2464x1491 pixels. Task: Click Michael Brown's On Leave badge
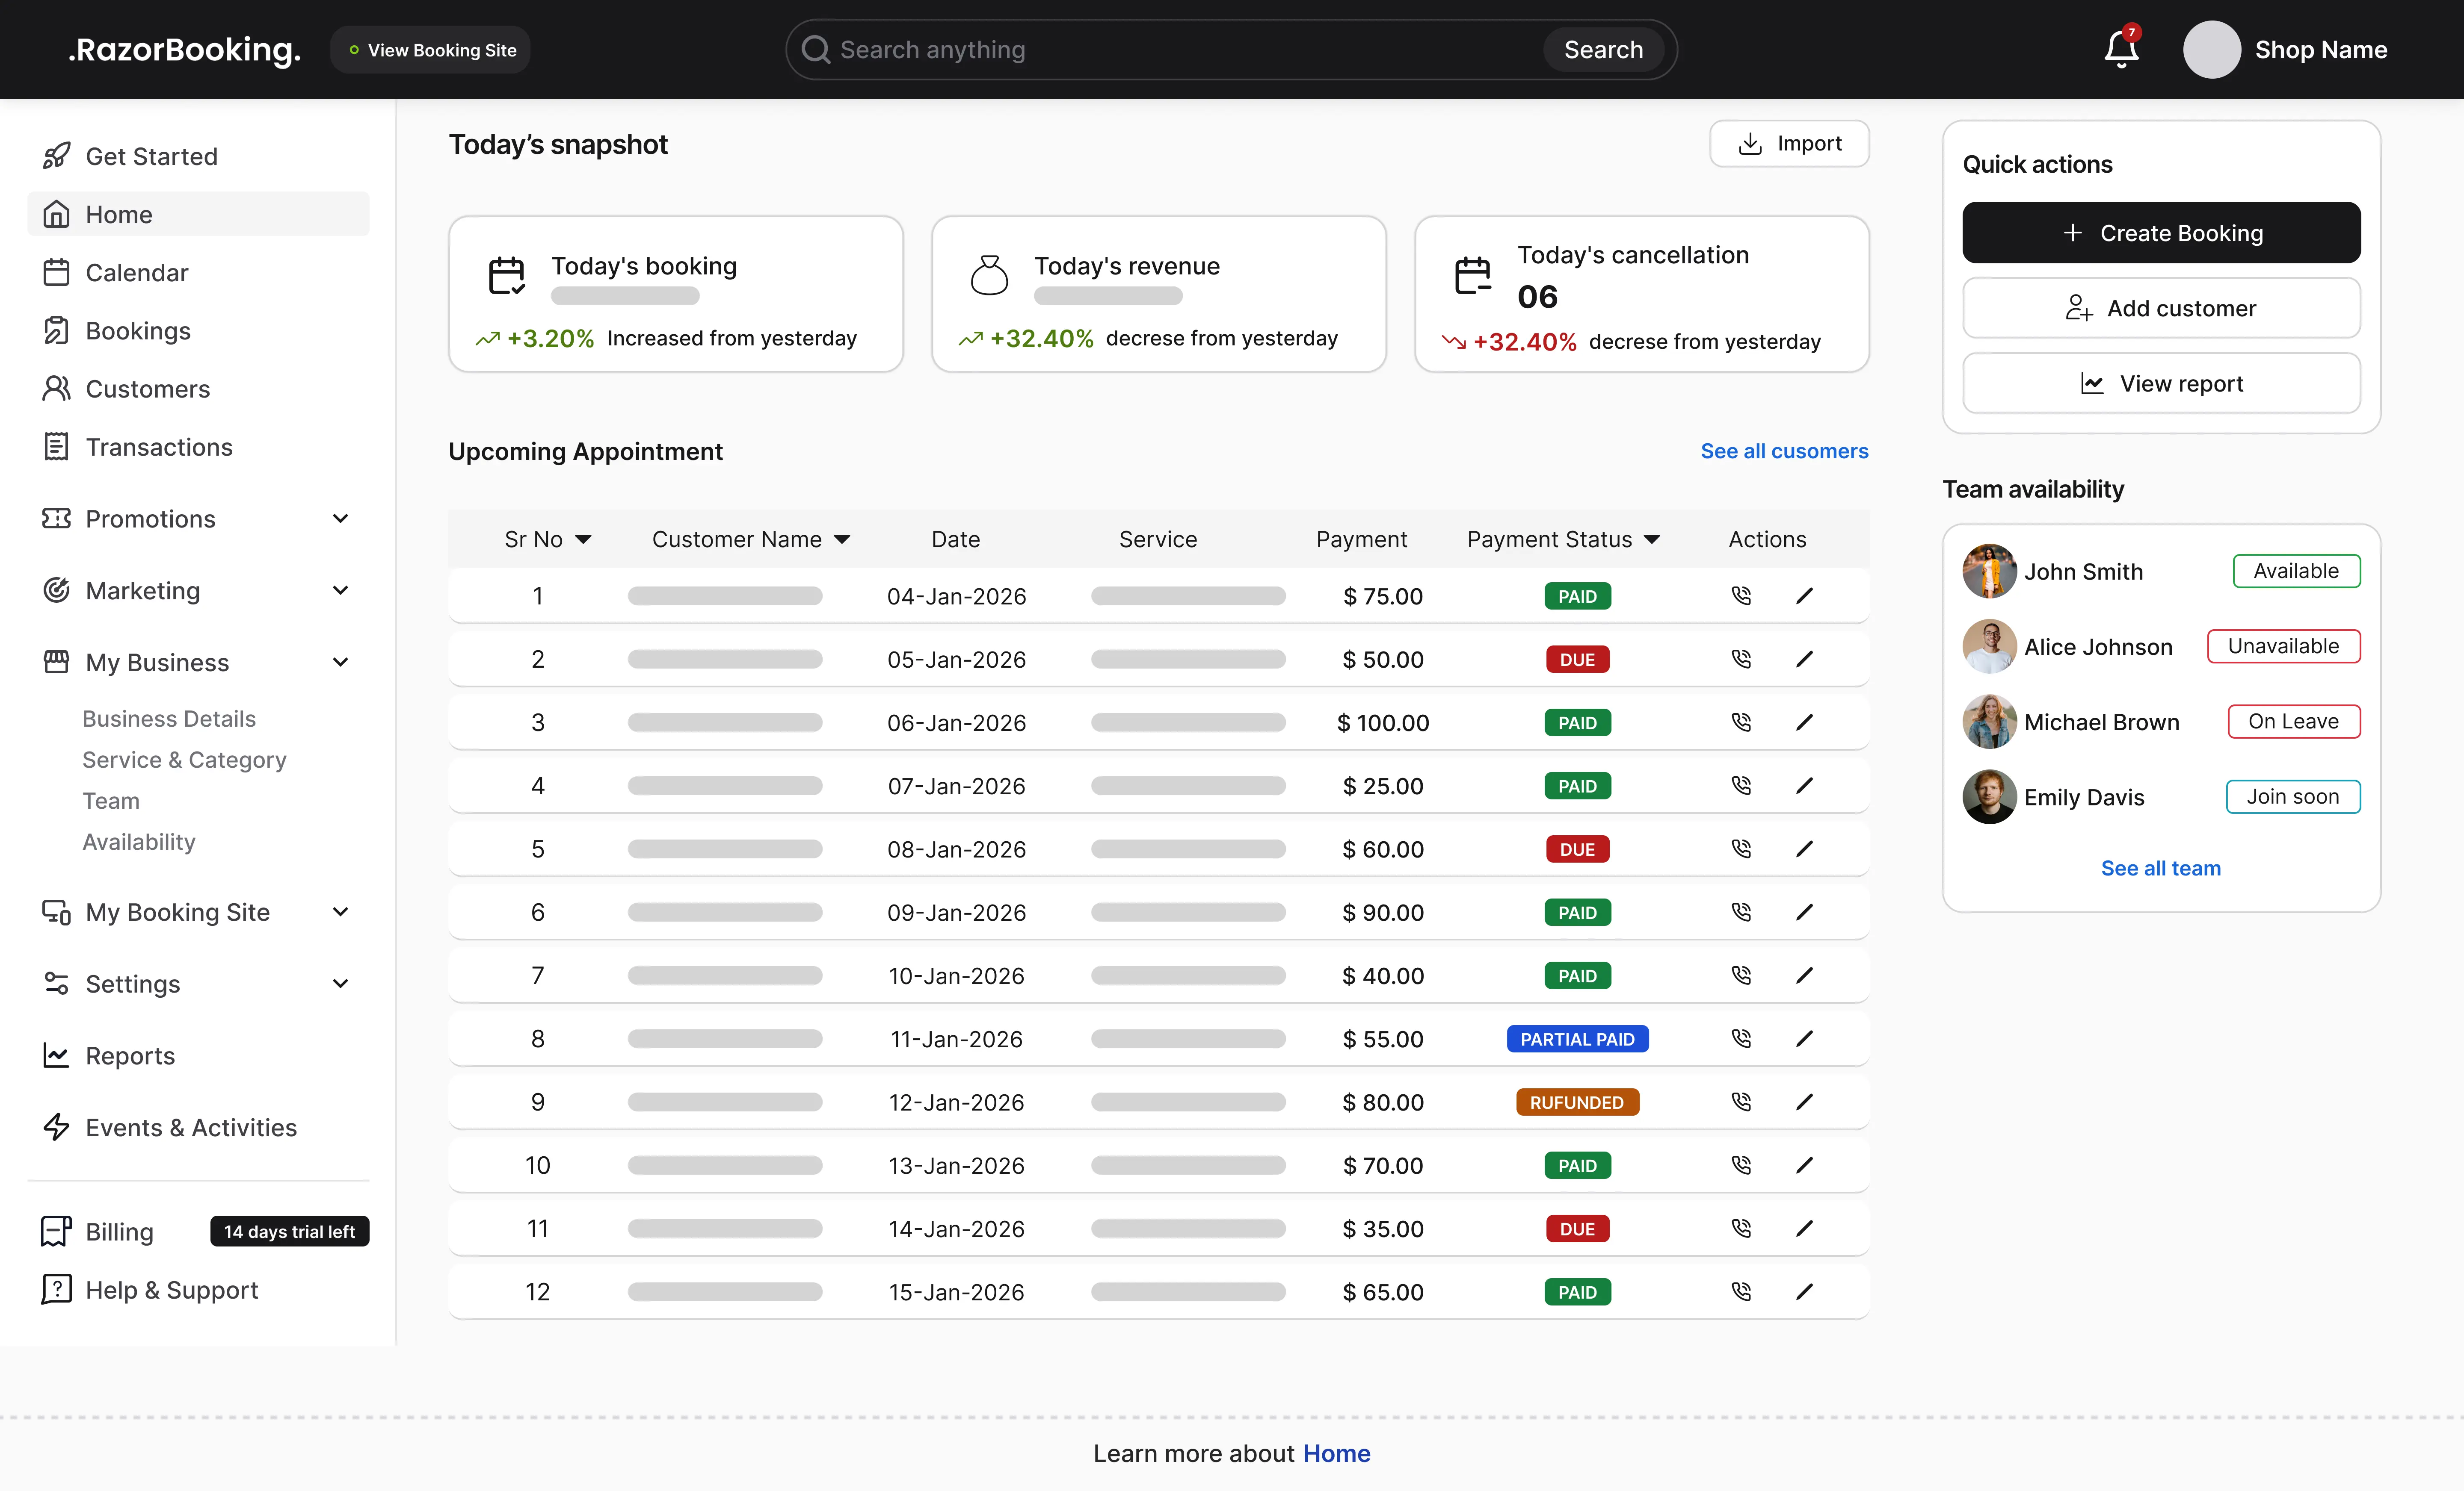(2294, 722)
